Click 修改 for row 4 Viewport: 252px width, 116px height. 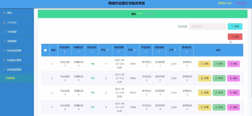(219, 107)
